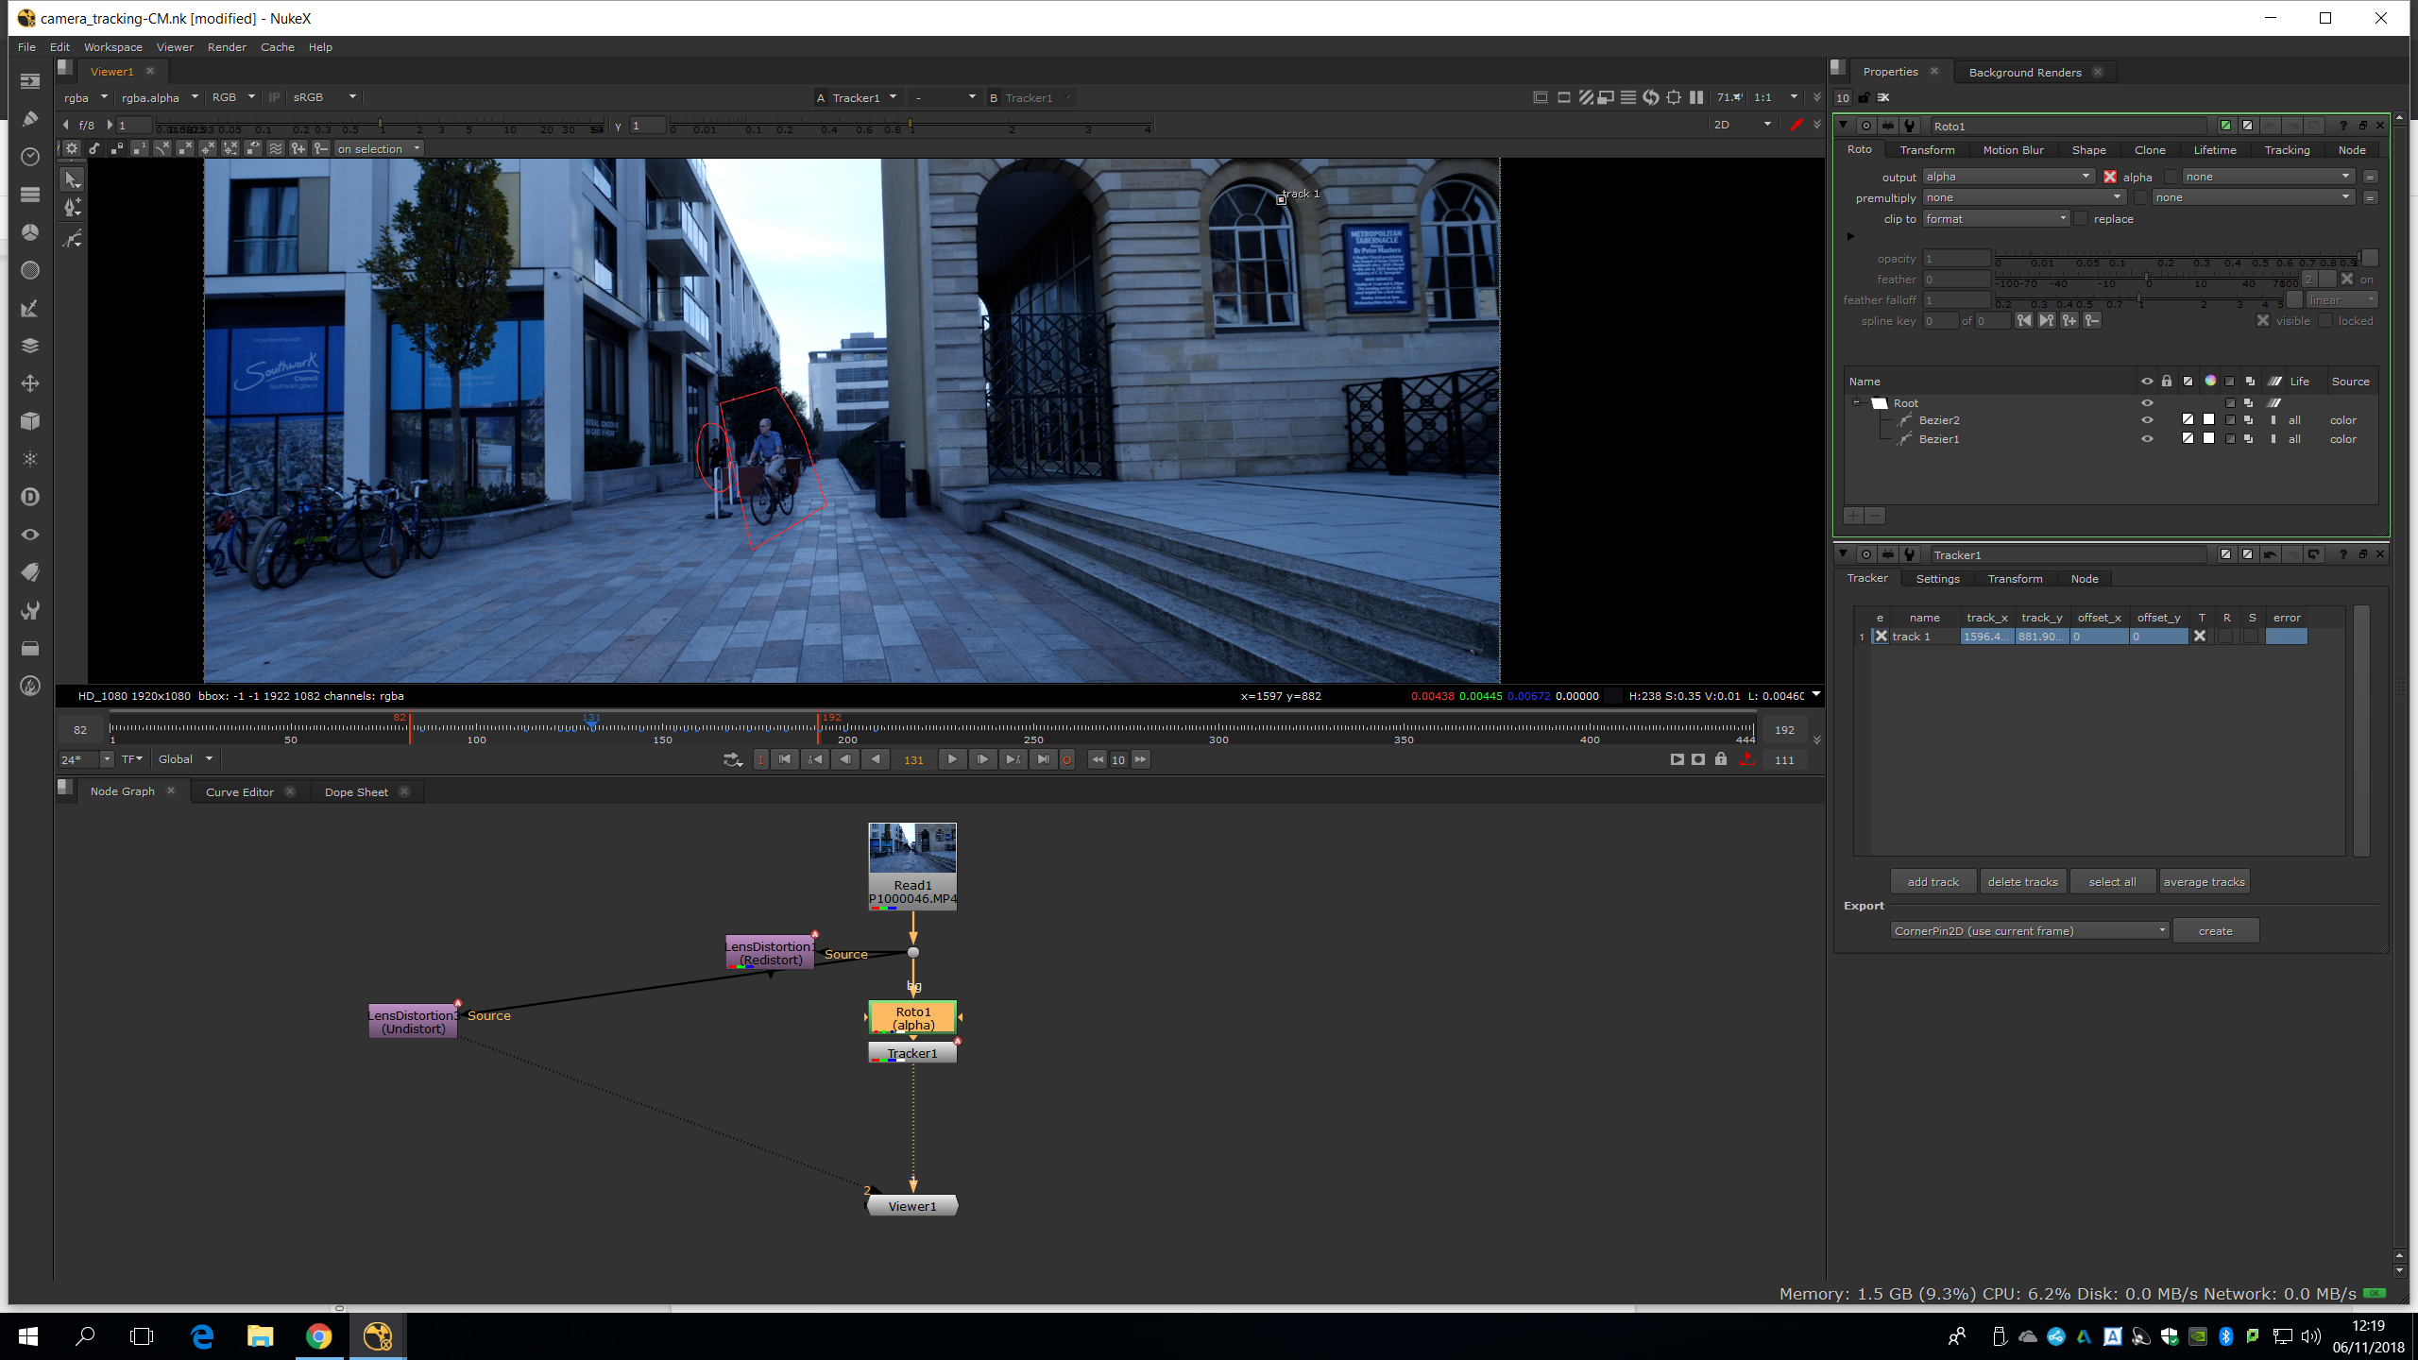Switch to the Curve Editor tab
This screenshot has height=1360, width=2418.
(240, 792)
